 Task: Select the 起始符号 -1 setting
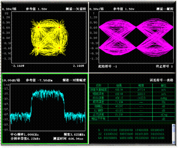pyautogui.click(x=107, y=66)
